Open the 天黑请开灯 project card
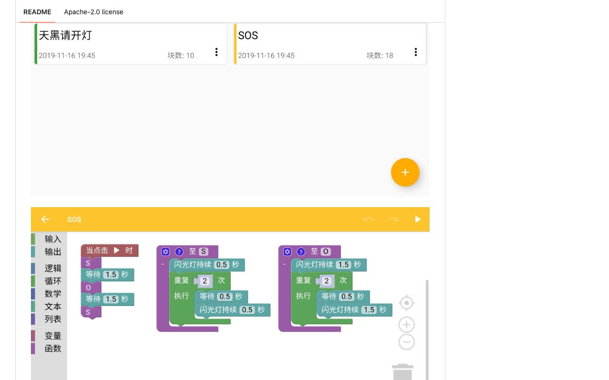The image size is (609, 380). click(131, 44)
